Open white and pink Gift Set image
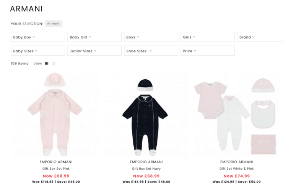This screenshot has width=283, height=196. 236,114
